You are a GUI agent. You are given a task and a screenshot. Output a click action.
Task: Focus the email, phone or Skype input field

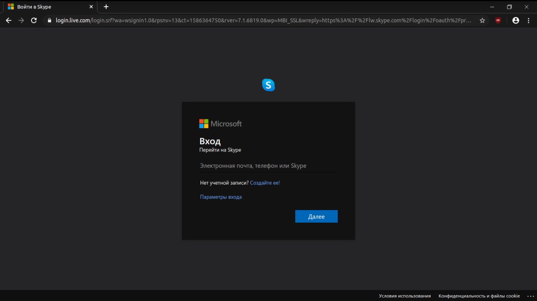tap(268, 166)
